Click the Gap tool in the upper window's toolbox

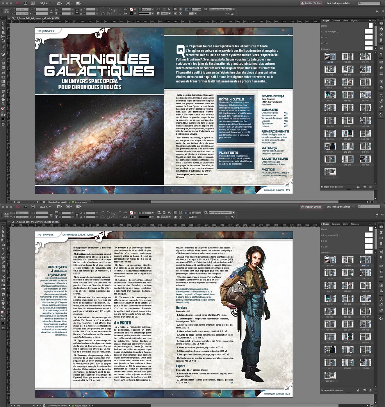click(3, 36)
